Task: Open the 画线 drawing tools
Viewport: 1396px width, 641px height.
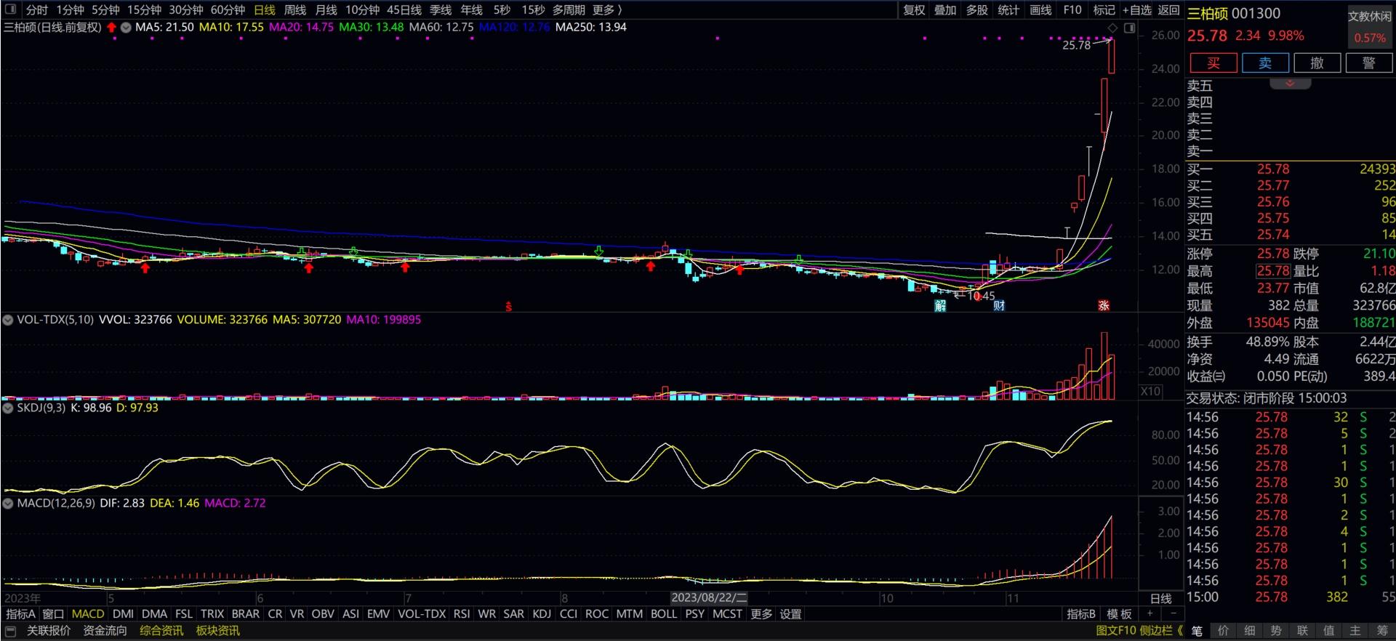Action: pyautogui.click(x=1040, y=10)
